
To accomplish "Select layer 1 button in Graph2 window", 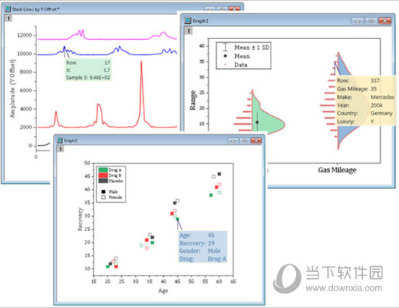I will coord(60,149).
